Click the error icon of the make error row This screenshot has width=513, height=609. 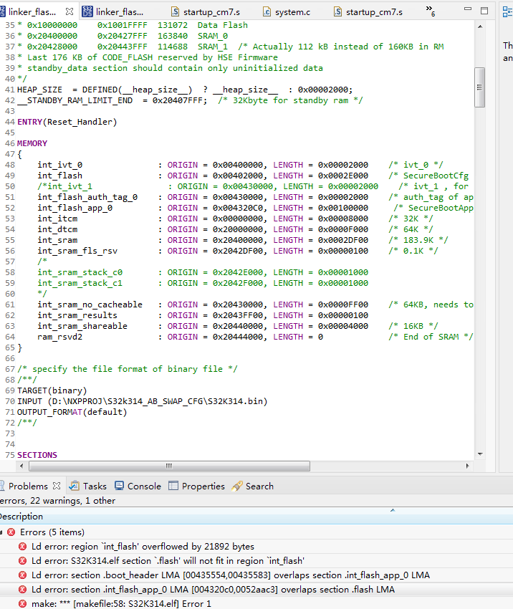(22, 604)
